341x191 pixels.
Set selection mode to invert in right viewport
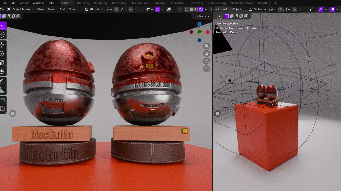241,16
